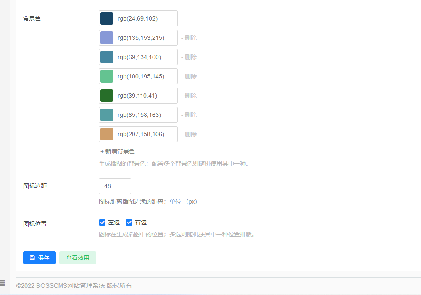Image resolution: width=421 pixels, height=295 pixels.
Task: Toggle the 左边 checkbox
Action: [x=102, y=223]
